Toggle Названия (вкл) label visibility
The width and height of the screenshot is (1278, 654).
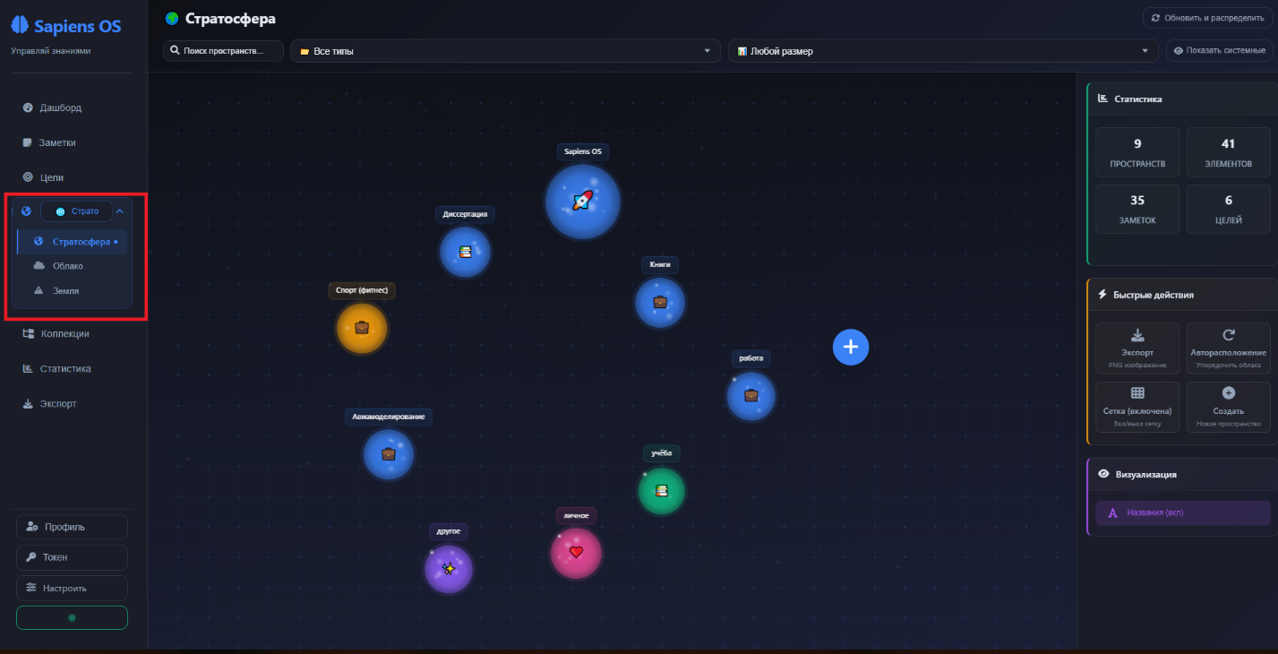point(1182,512)
